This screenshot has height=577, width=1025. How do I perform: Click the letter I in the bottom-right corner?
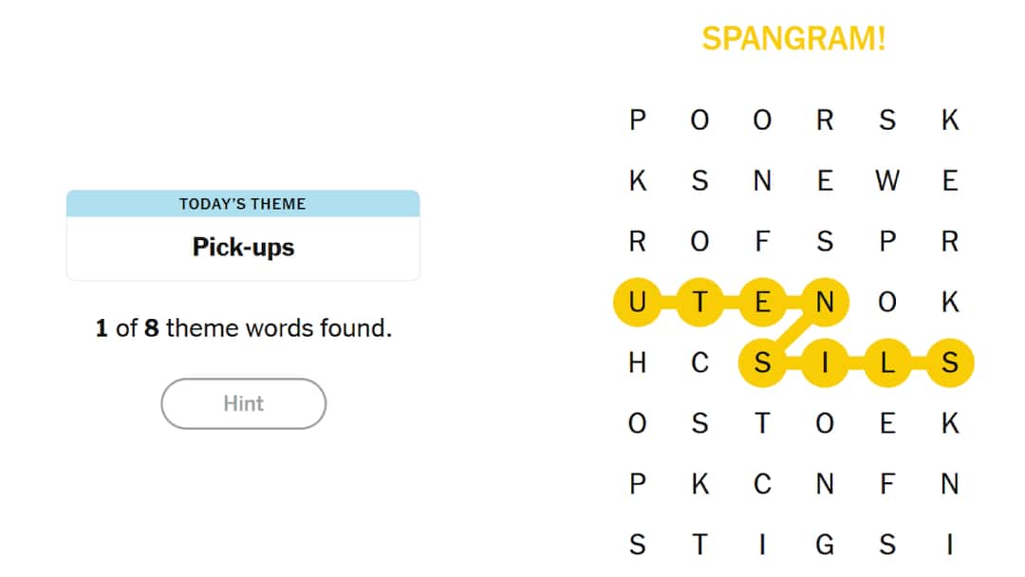pyautogui.click(x=950, y=545)
